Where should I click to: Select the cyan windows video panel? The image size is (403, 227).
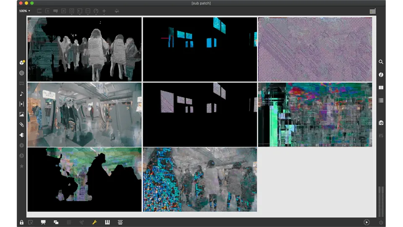pos(200,50)
